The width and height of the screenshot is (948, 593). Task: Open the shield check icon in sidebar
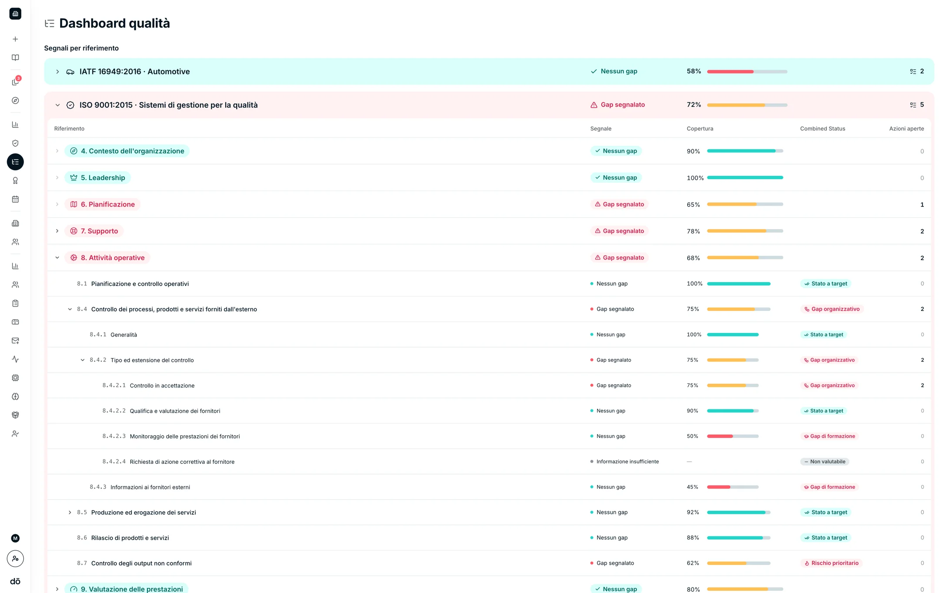pyautogui.click(x=15, y=143)
